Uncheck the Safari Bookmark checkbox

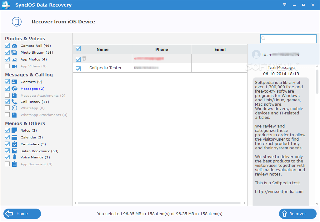7,151
